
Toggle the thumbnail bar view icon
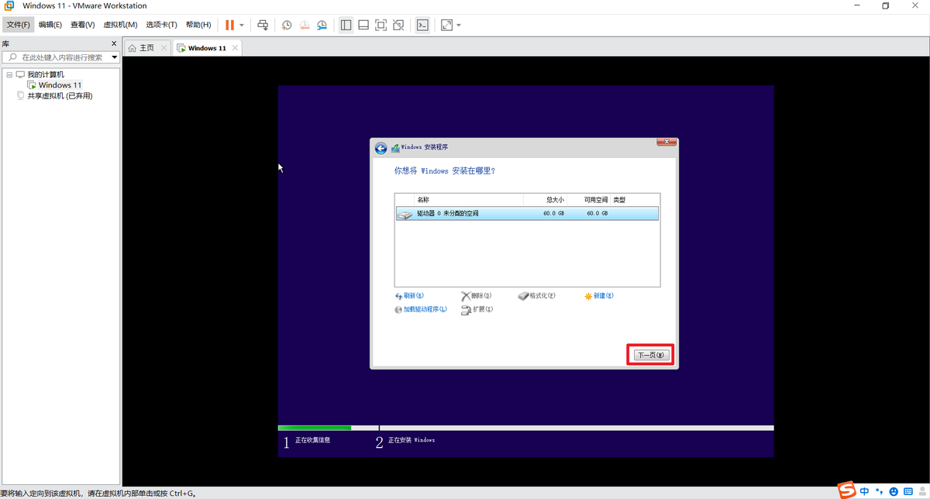363,25
